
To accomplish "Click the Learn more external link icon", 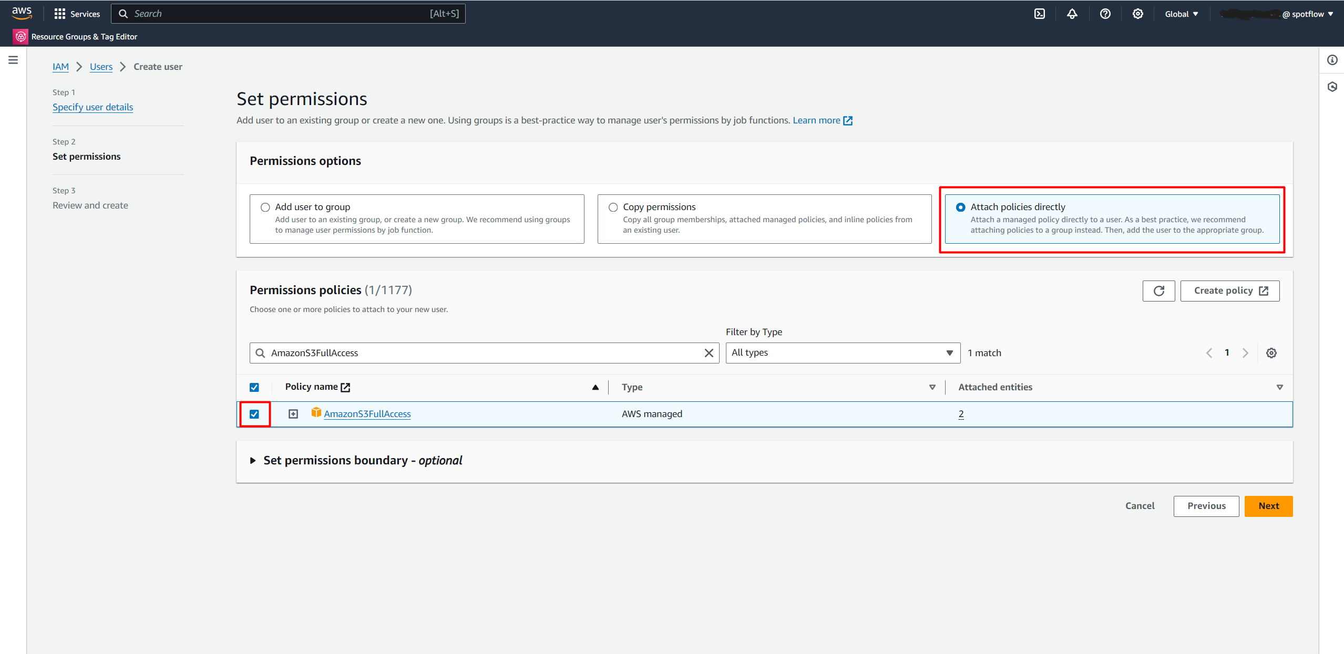I will tap(847, 121).
